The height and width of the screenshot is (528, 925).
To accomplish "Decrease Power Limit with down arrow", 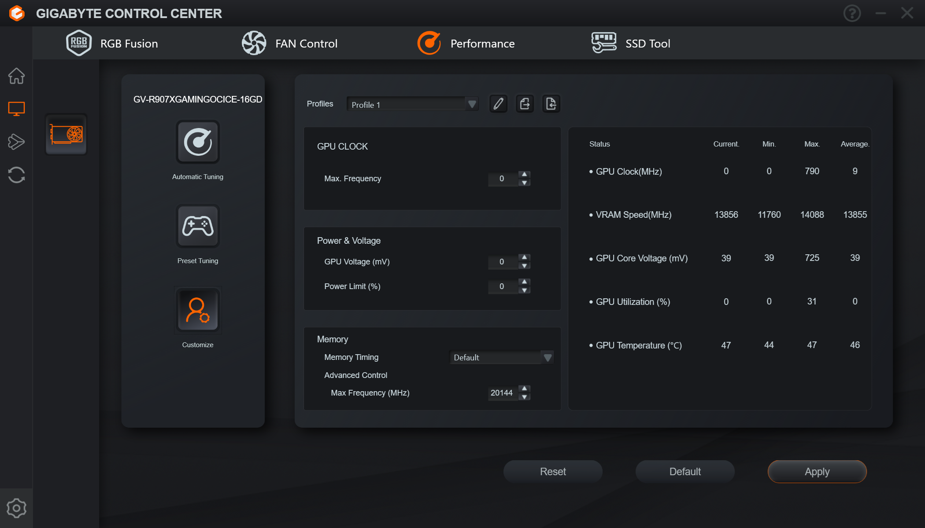I will (x=524, y=290).
